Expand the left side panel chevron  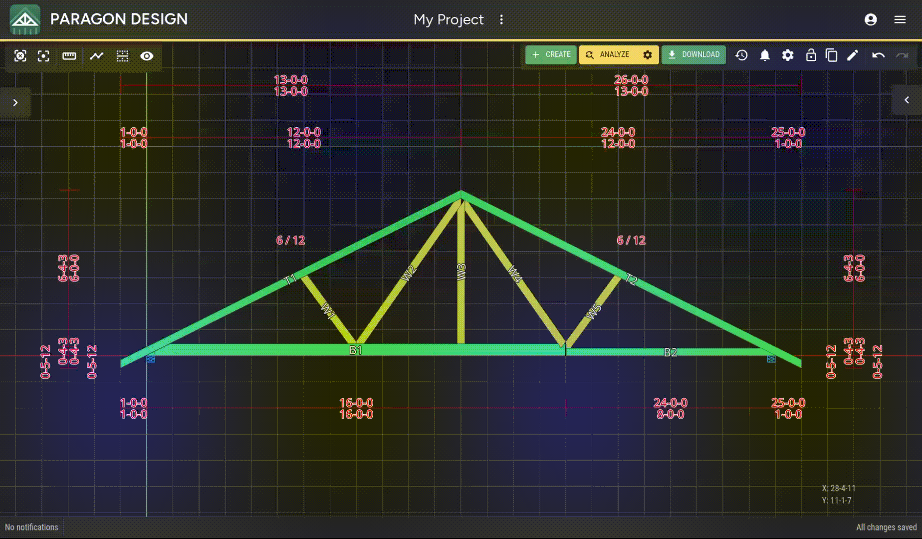pos(15,102)
